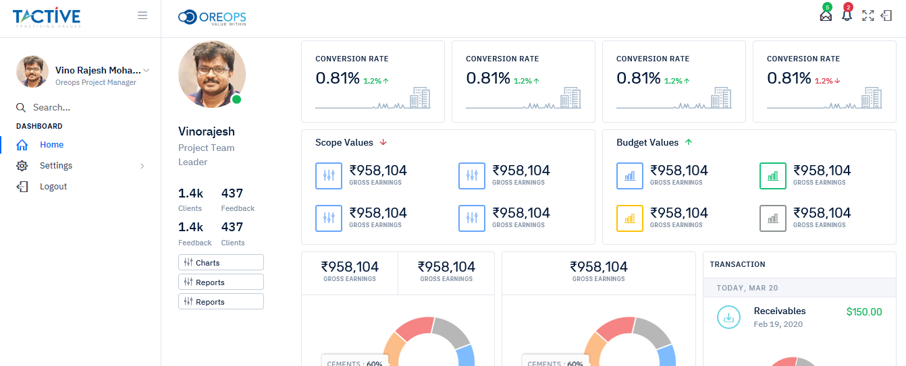Expand the Settings submenu chevron

(142, 166)
